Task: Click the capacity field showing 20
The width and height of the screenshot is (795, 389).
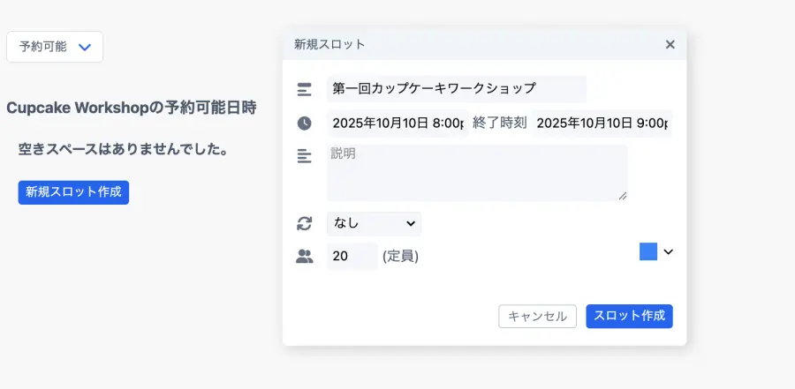Action: click(351, 257)
